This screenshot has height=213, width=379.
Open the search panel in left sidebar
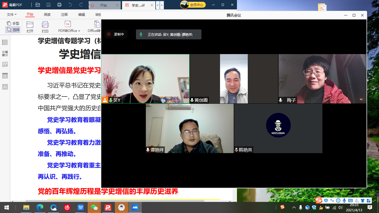pyautogui.click(x=5, y=76)
